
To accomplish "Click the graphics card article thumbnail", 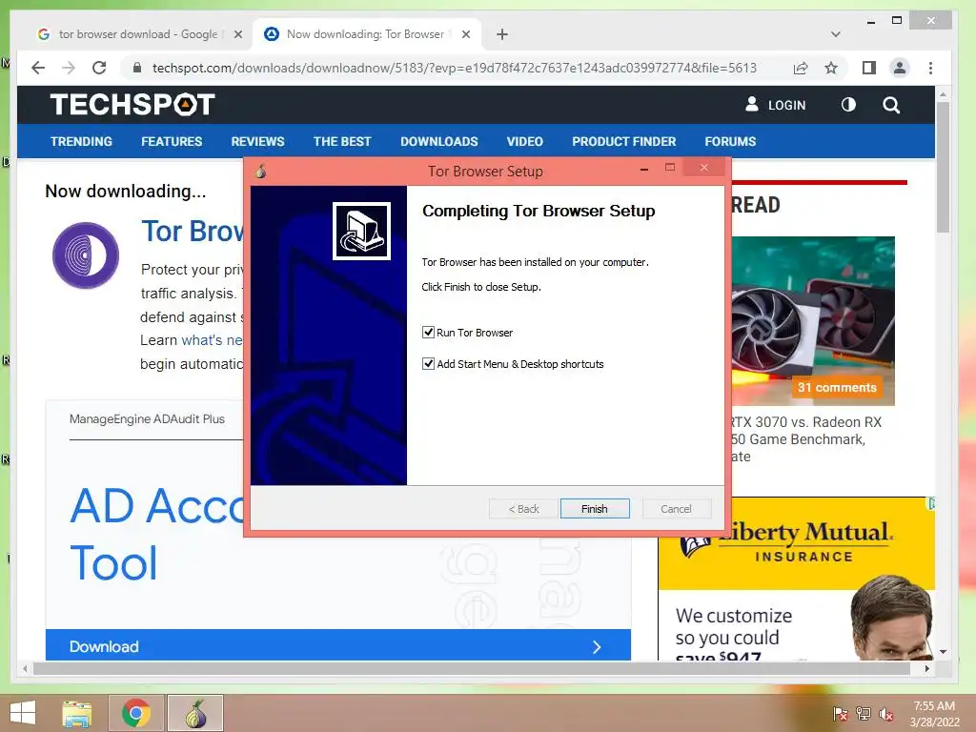I will [x=814, y=320].
